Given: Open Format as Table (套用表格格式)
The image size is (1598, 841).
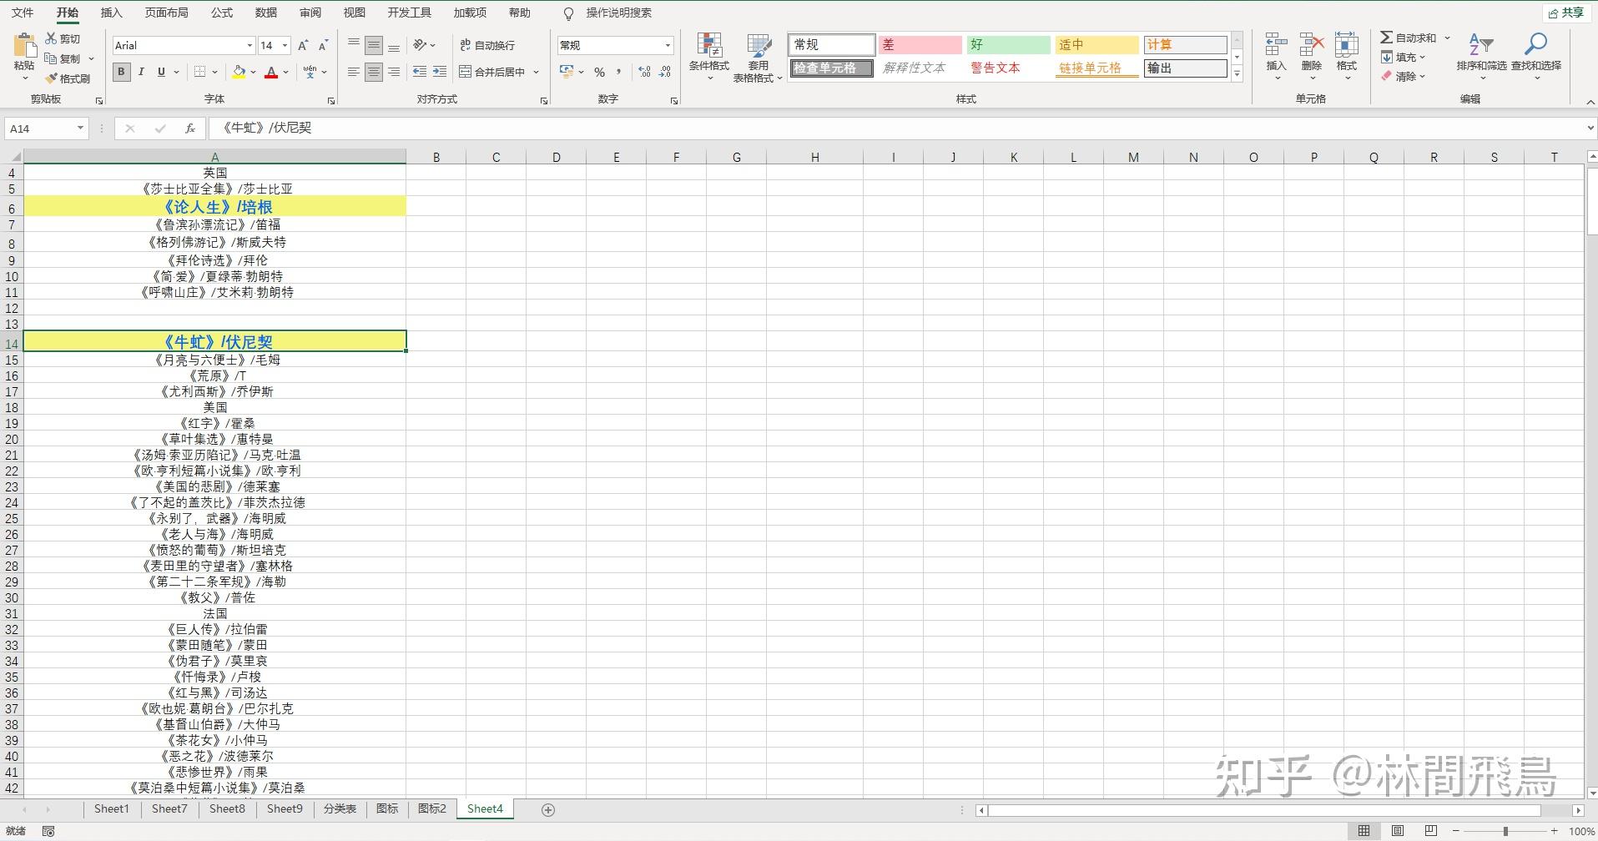Looking at the screenshot, I should 758,57.
